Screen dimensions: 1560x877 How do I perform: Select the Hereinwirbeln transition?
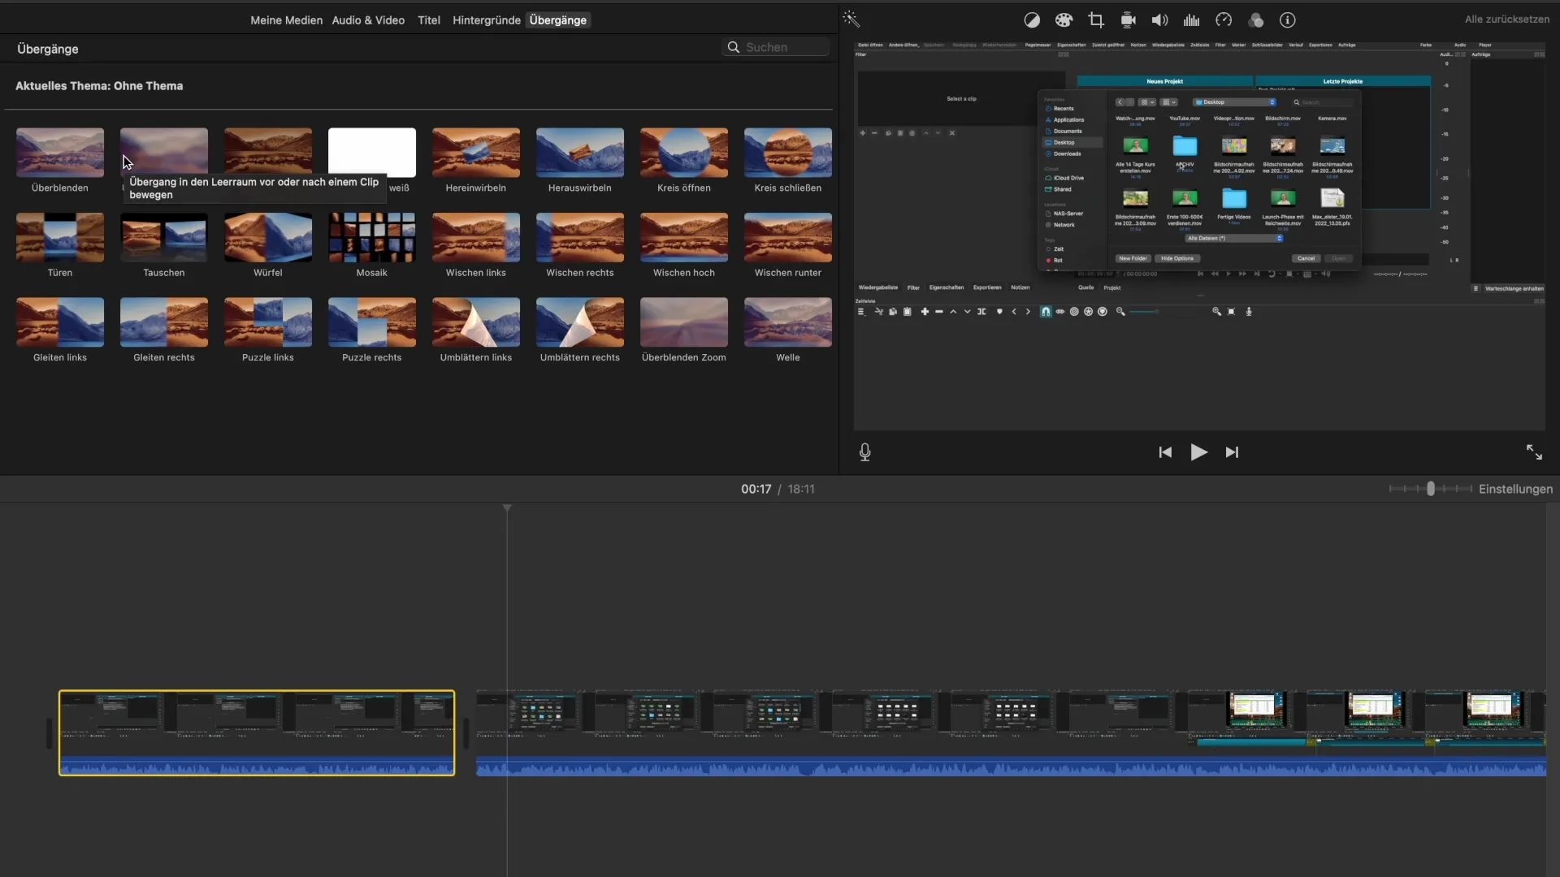coord(476,152)
